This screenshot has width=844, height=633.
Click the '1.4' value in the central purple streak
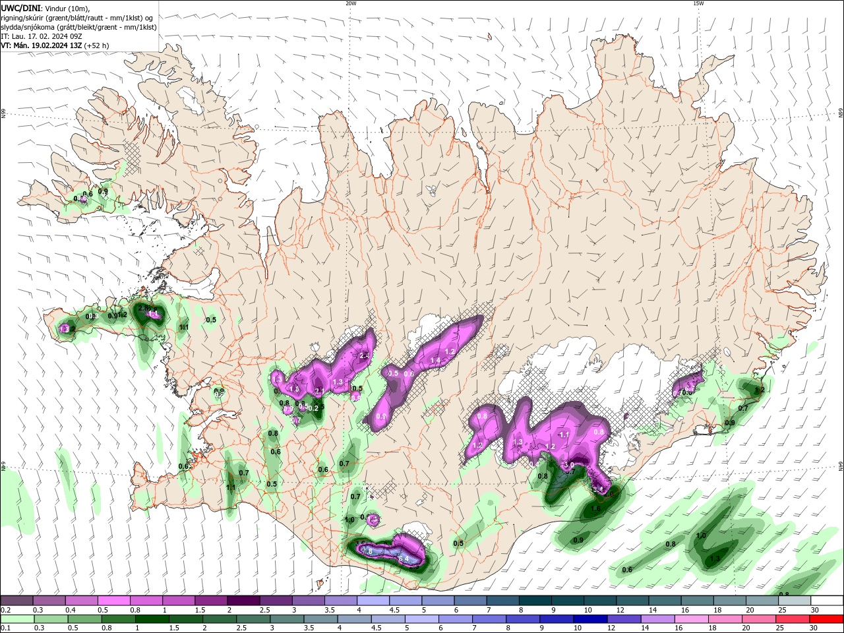tap(435, 361)
